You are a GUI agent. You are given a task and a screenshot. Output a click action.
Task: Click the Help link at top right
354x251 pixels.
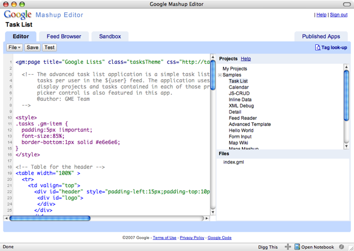tap(321, 15)
